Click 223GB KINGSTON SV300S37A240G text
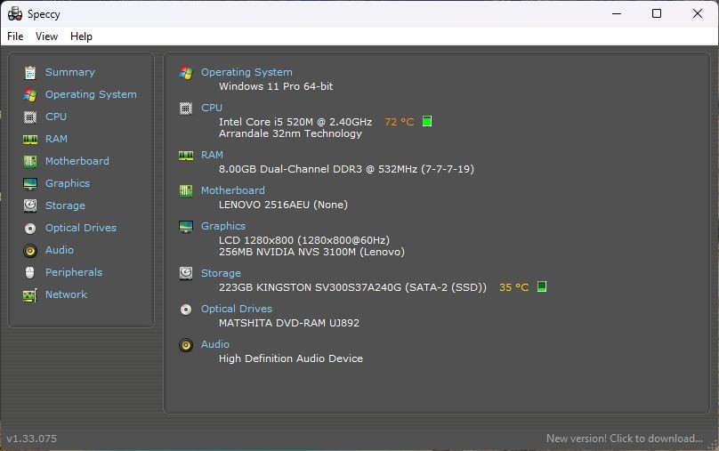The image size is (719, 451). [352, 287]
